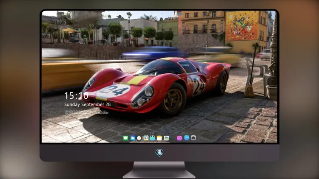Viewport: 319px width, 179px height.
Task: Launch the teal clapperboard video app
Action: pyautogui.click(x=152, y=138)
